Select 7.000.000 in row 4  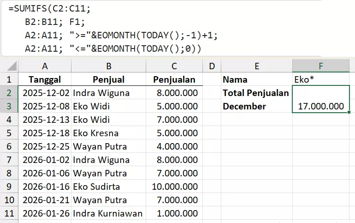(x=174, y=120)
